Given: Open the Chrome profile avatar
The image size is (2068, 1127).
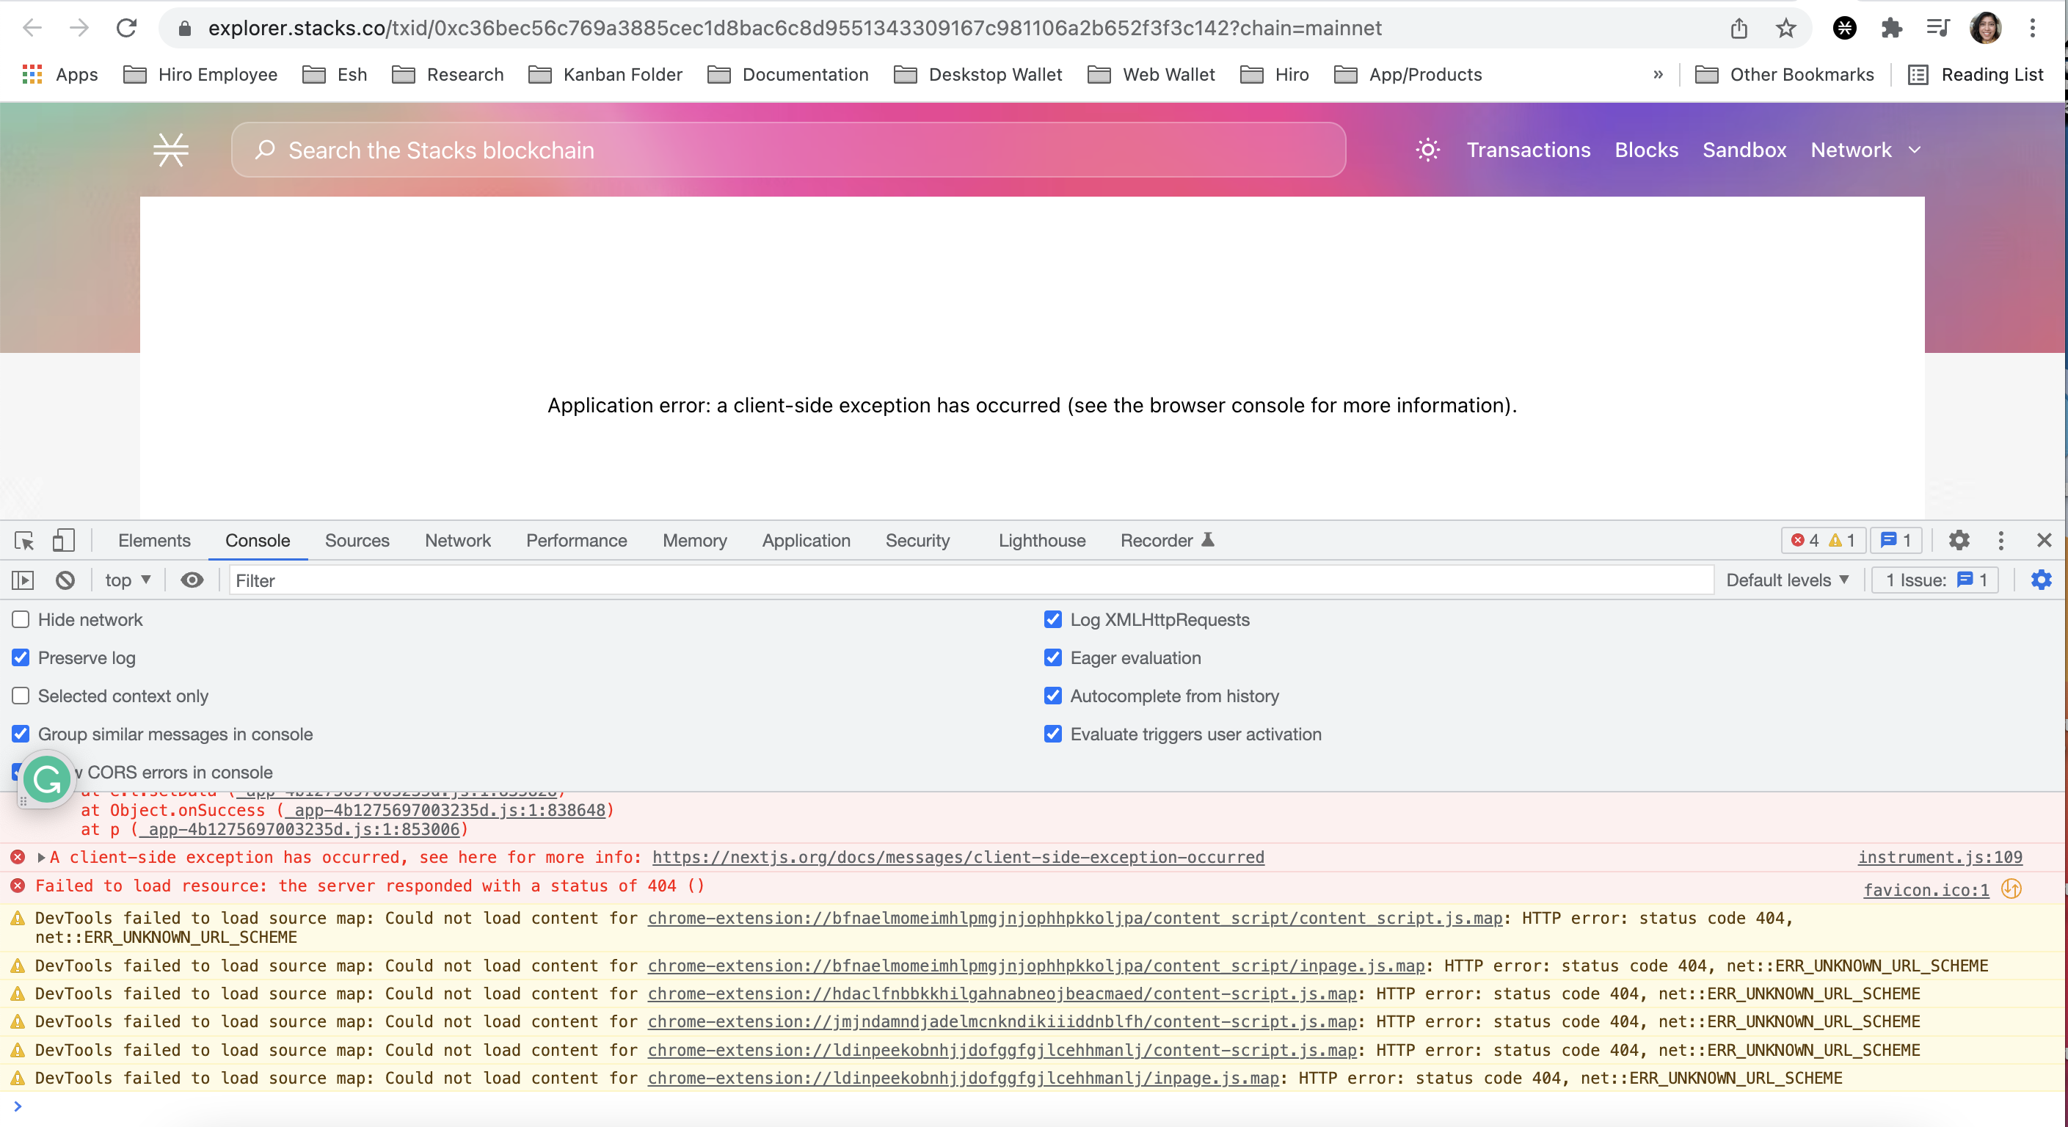Looking at the screenshot, I should [x=1985, y=28].
